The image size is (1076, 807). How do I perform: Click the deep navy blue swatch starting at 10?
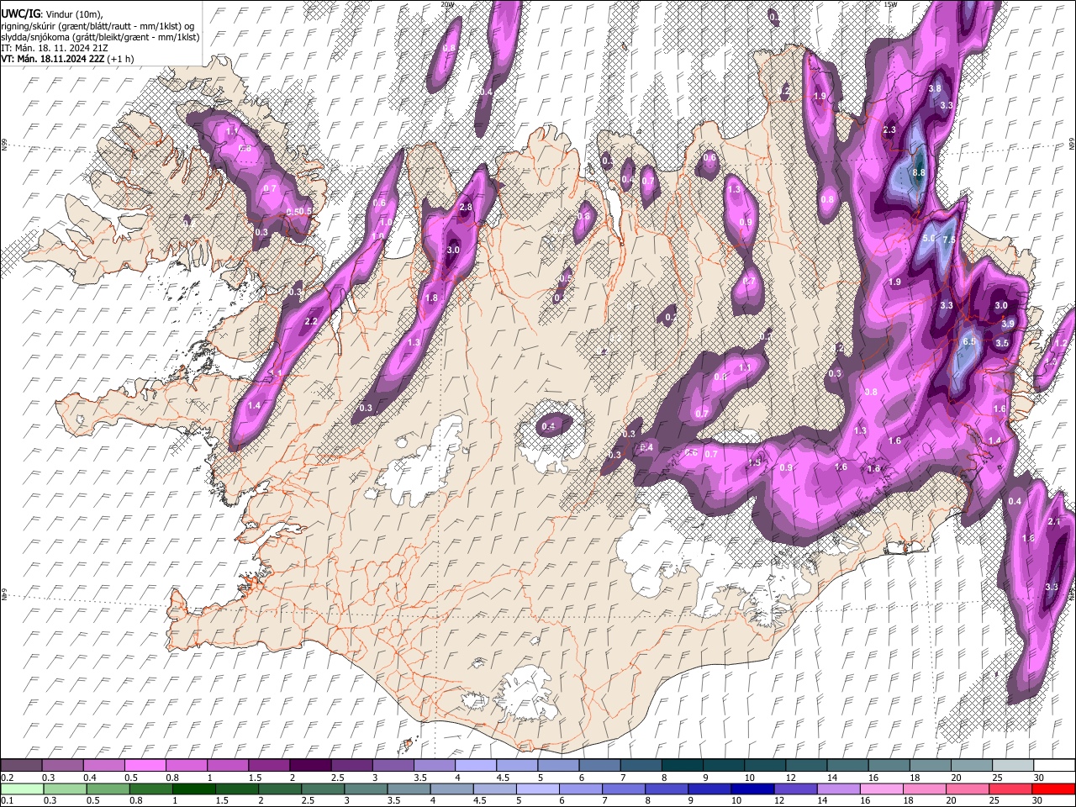752,789
